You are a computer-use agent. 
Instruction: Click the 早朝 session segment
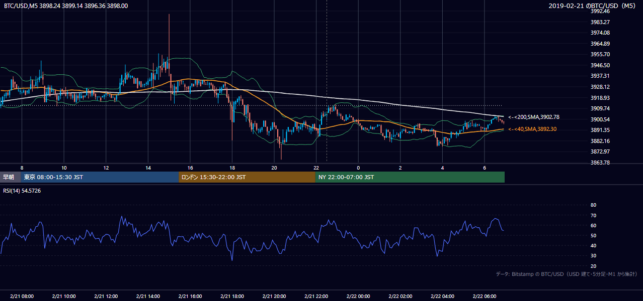10,177
